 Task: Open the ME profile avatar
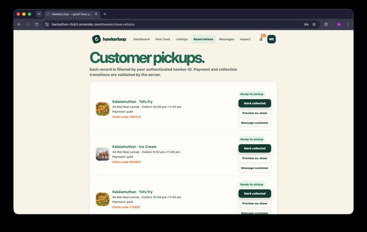271,39
